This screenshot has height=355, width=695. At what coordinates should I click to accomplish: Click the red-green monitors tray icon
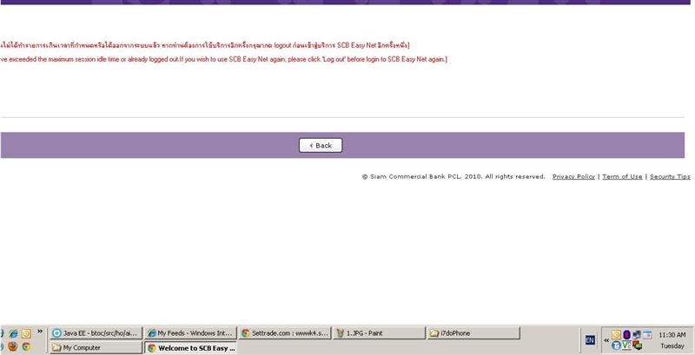[x=637, y=345]
